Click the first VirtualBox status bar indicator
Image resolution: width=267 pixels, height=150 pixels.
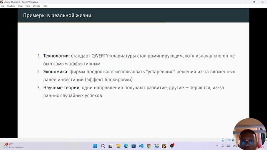point(223,140)
